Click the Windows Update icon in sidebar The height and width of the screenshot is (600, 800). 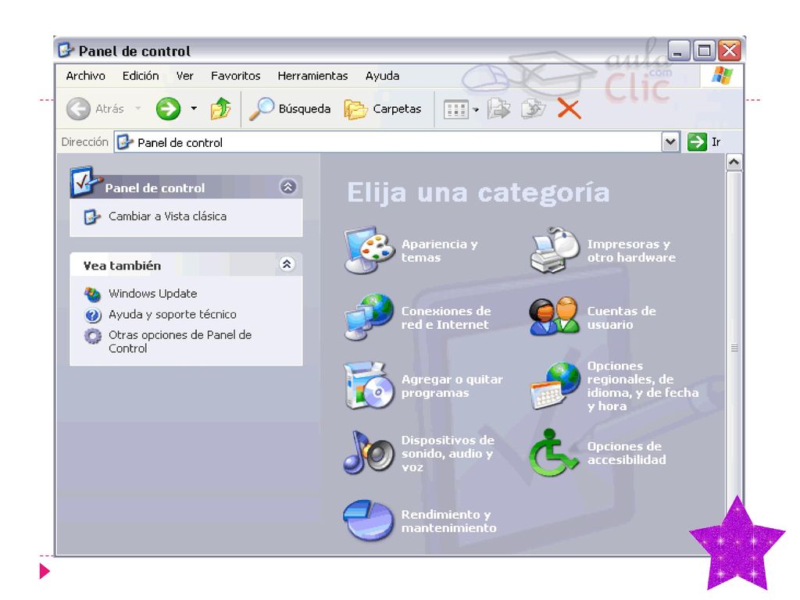(x=92, y=294)
